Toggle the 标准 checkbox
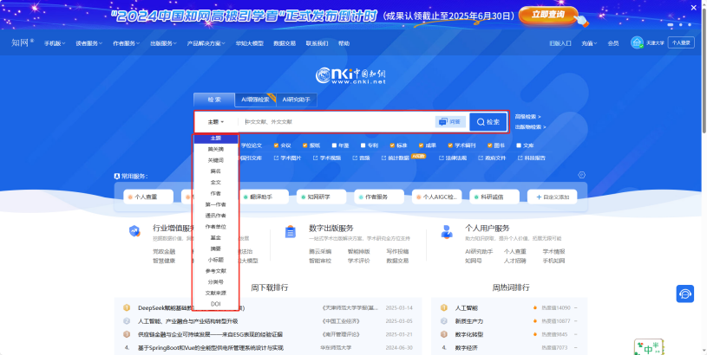 pyautogui.click(x=392, y=145)
